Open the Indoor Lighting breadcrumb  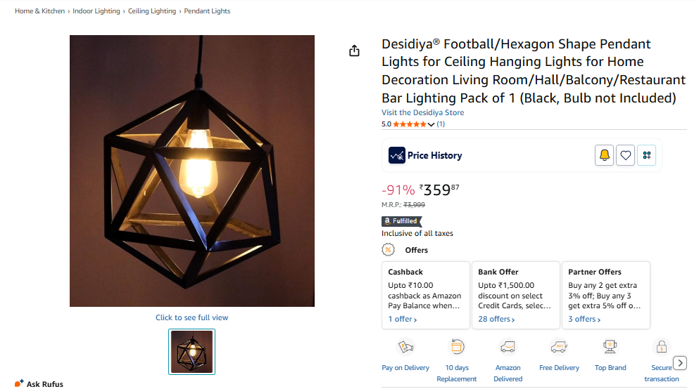tap(96, 11)
